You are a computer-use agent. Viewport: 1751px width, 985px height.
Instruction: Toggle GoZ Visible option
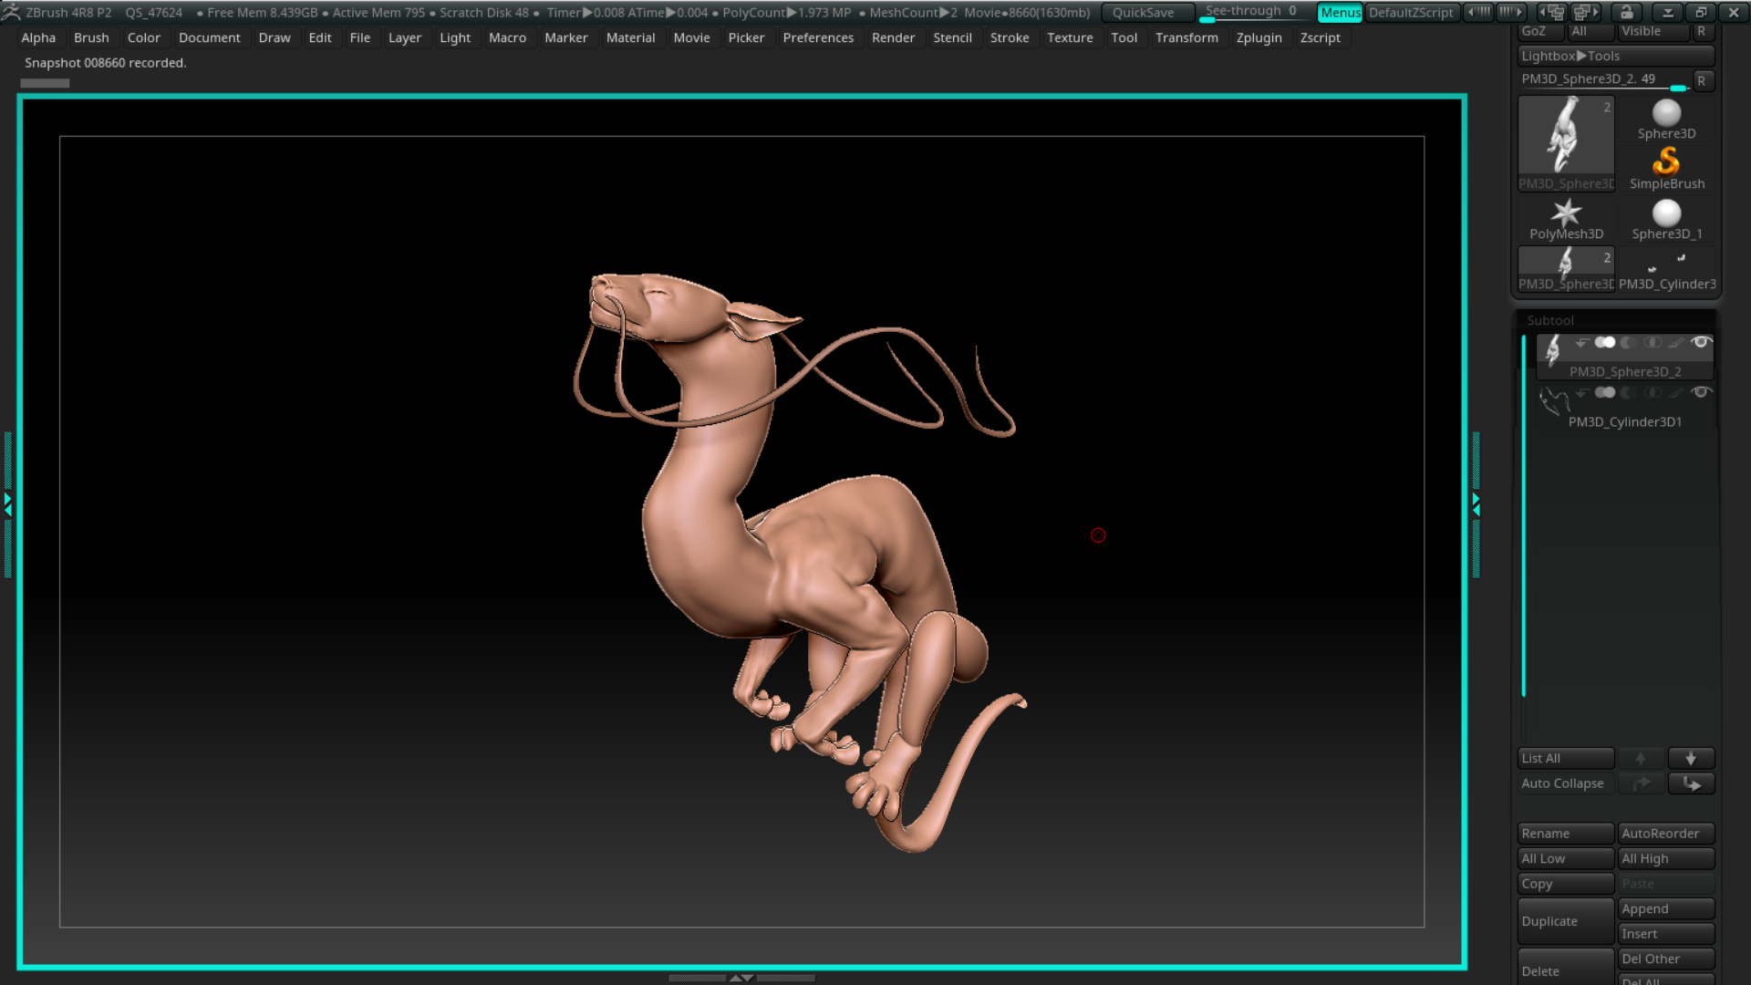(1653, 31)
